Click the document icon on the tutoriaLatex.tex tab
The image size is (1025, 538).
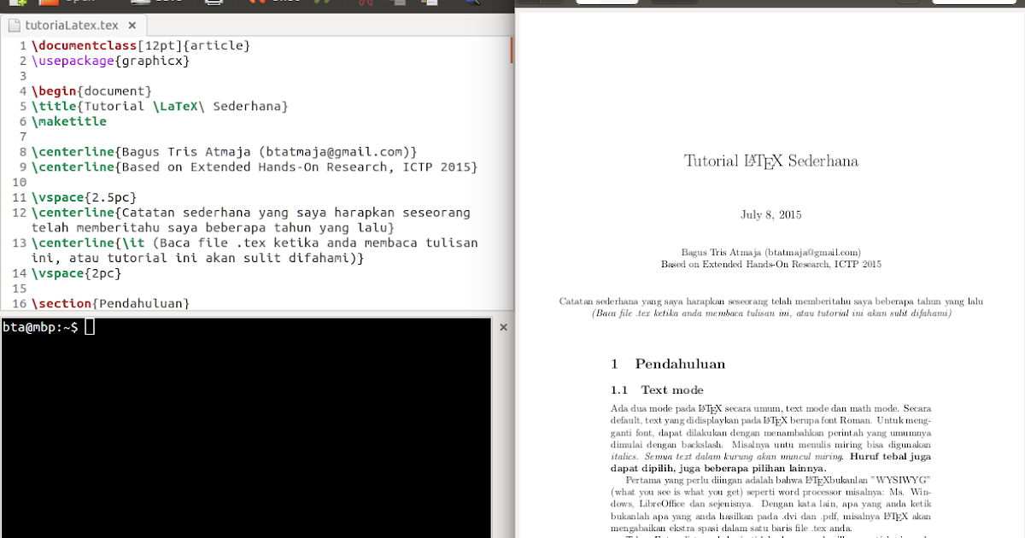pyautogui.click(x=13, y=25)
